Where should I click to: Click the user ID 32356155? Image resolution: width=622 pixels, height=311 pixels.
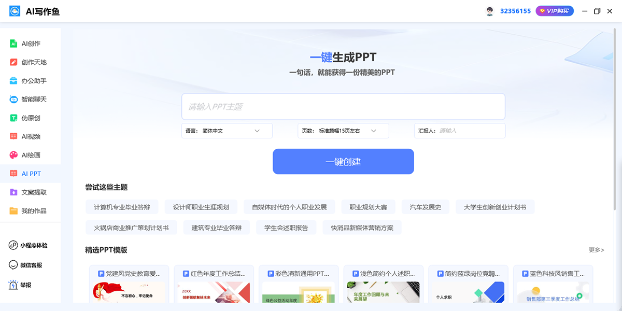[x=515, y=11]
